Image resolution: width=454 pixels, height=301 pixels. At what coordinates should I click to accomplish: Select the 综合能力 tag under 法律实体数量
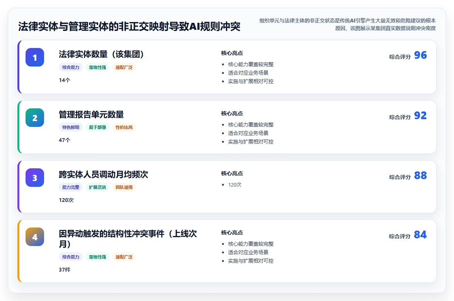click(71, 67)
